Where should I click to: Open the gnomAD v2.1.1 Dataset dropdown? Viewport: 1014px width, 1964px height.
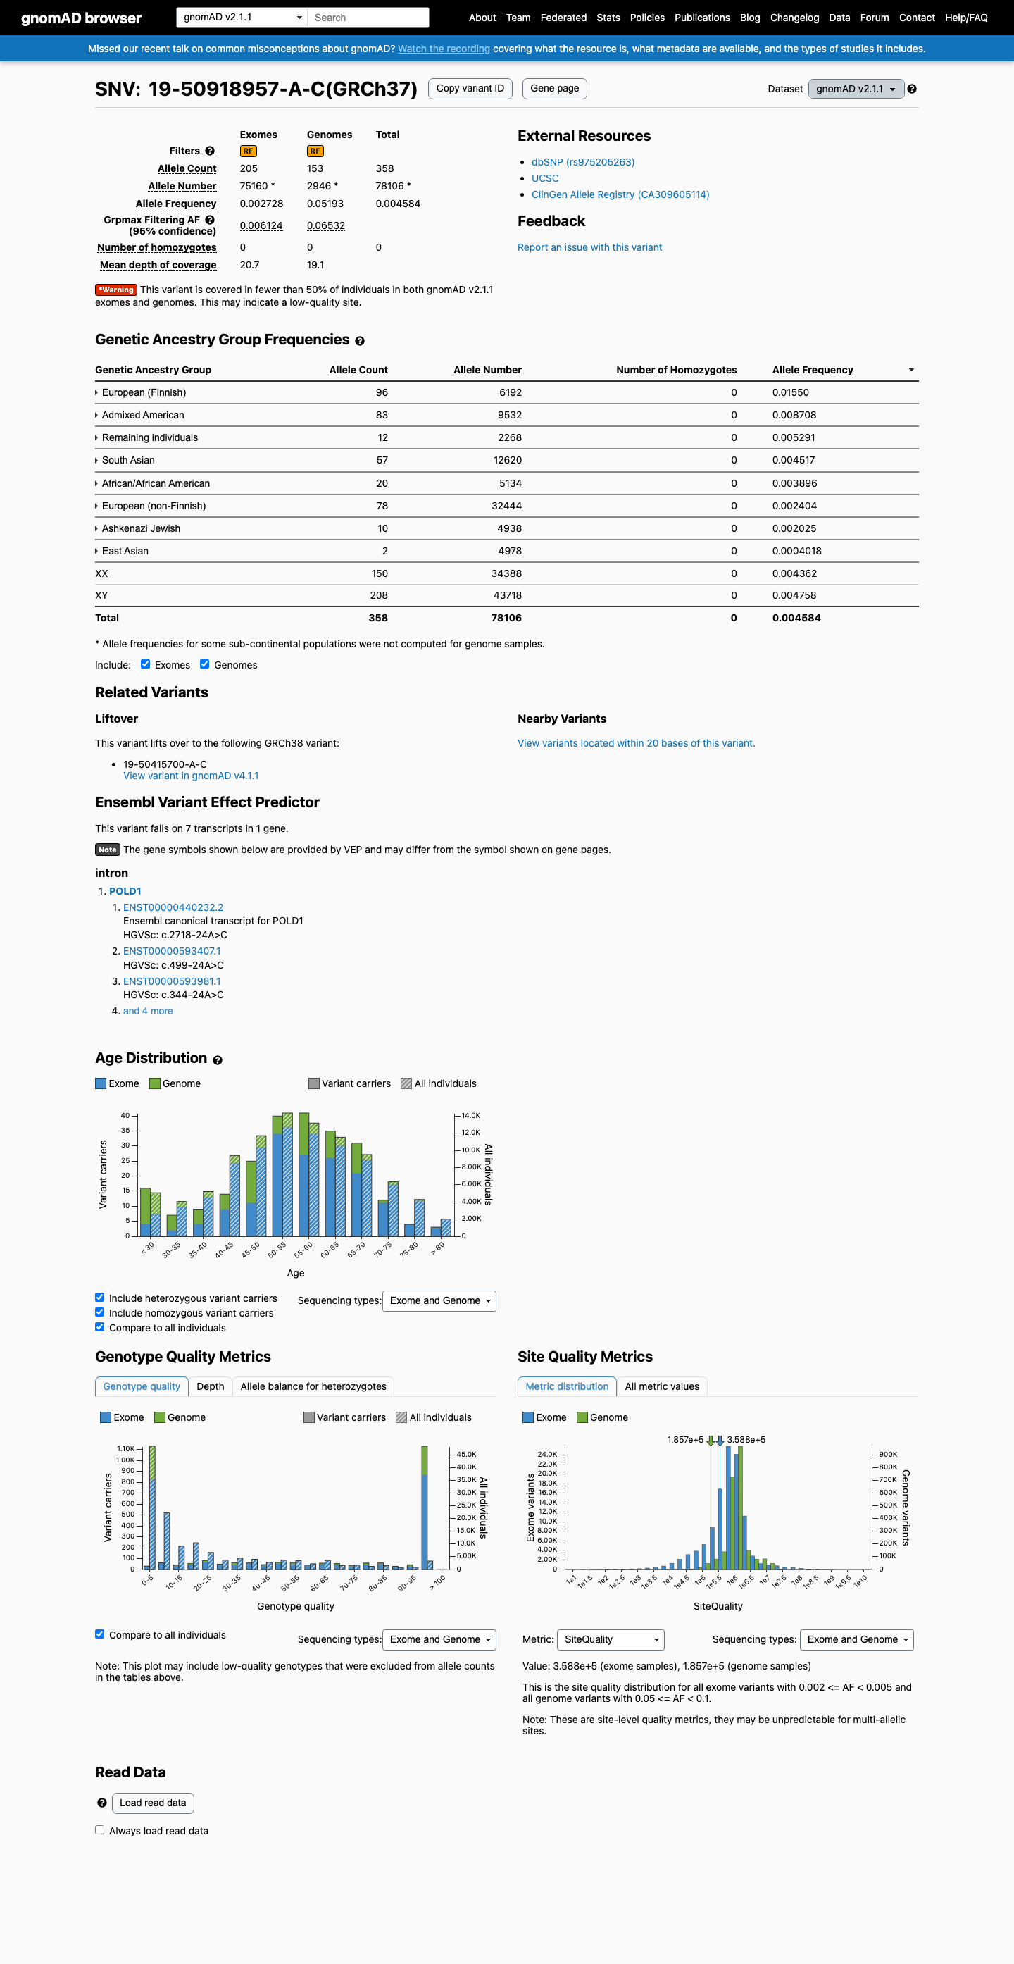click(x=856, y=89)
